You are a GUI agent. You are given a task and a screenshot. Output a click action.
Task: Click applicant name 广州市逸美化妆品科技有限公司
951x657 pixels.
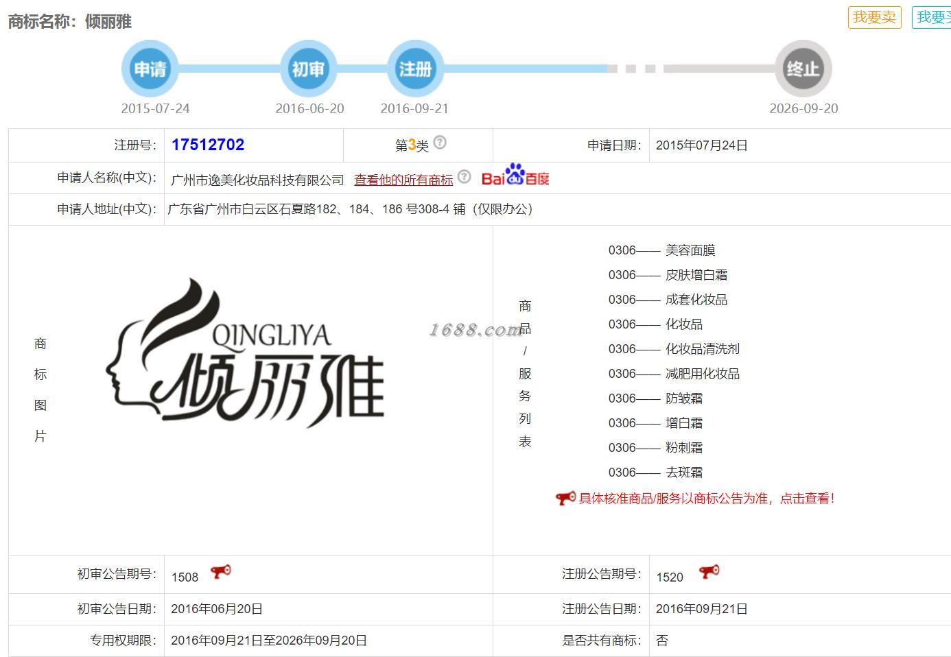pyautogui.click(x=257, y=180)
